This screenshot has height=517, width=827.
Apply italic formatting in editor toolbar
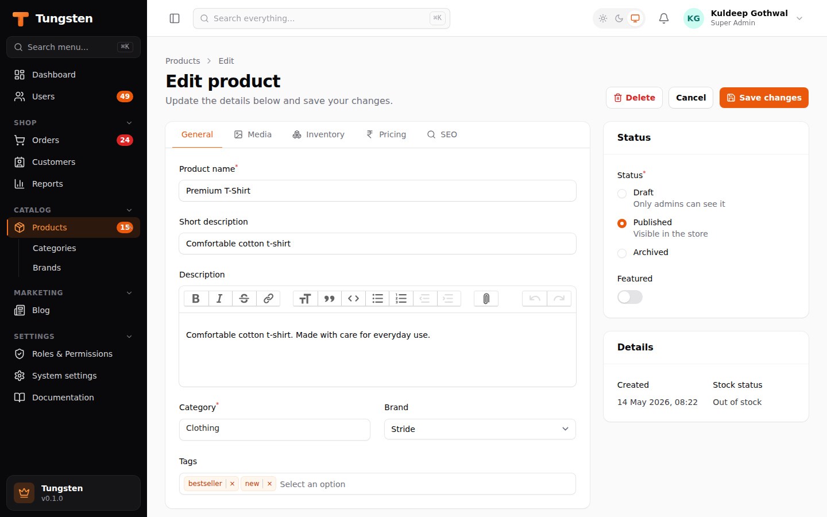[x=220, y=299]
